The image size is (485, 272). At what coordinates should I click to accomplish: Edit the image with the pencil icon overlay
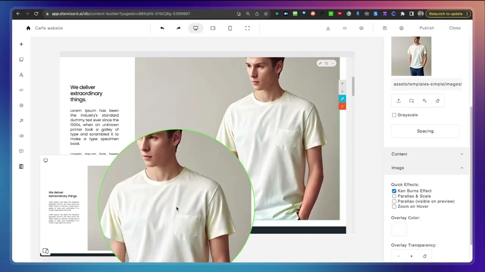320,63
